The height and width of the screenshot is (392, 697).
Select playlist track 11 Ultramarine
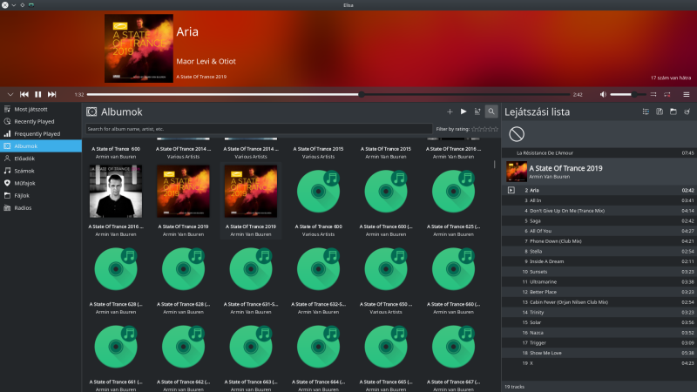coord(599,281)
